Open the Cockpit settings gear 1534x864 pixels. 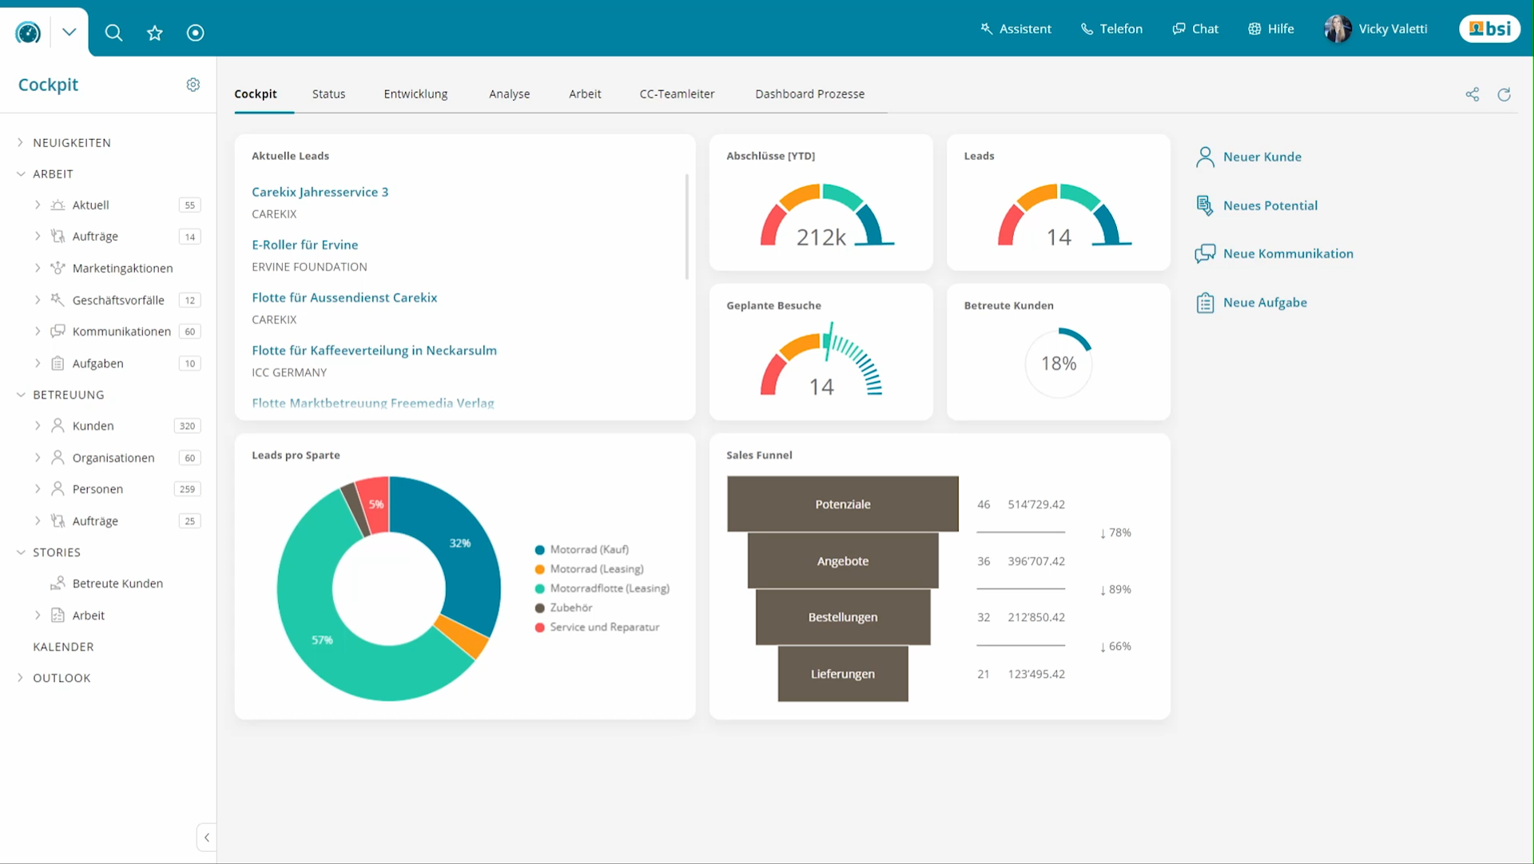click(x=193, y=85)
